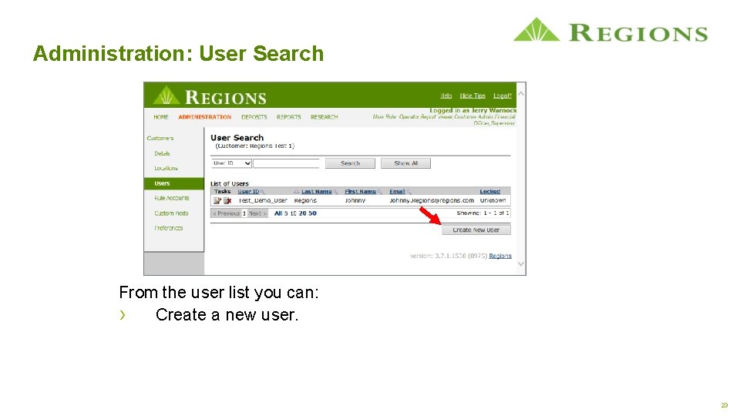
Task: Click the Test_Demo_User cell
Action: (262, 200)
